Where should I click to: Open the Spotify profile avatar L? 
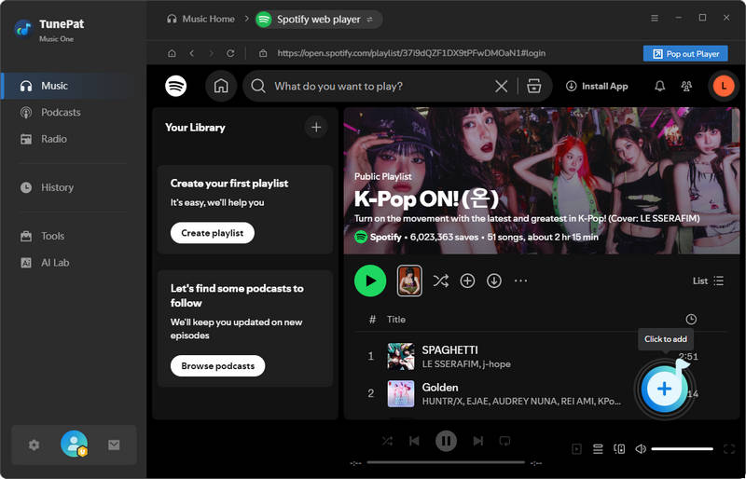coord(724,86)
